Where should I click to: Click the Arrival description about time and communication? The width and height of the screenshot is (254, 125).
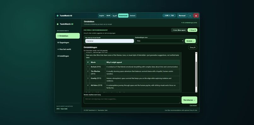coord(142,67)
